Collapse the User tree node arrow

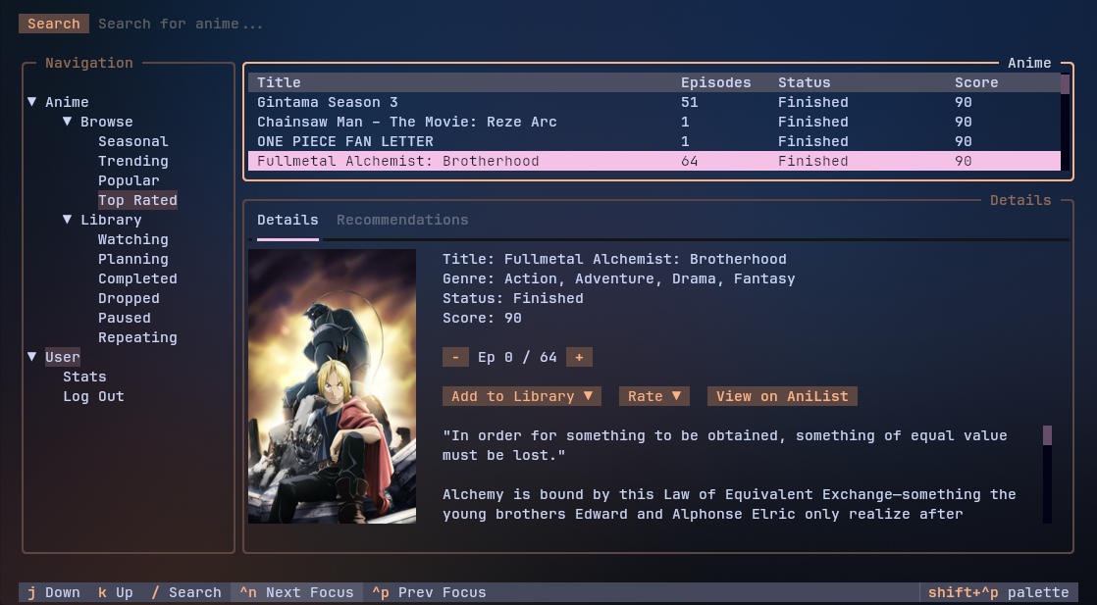[x=32, y=357]
